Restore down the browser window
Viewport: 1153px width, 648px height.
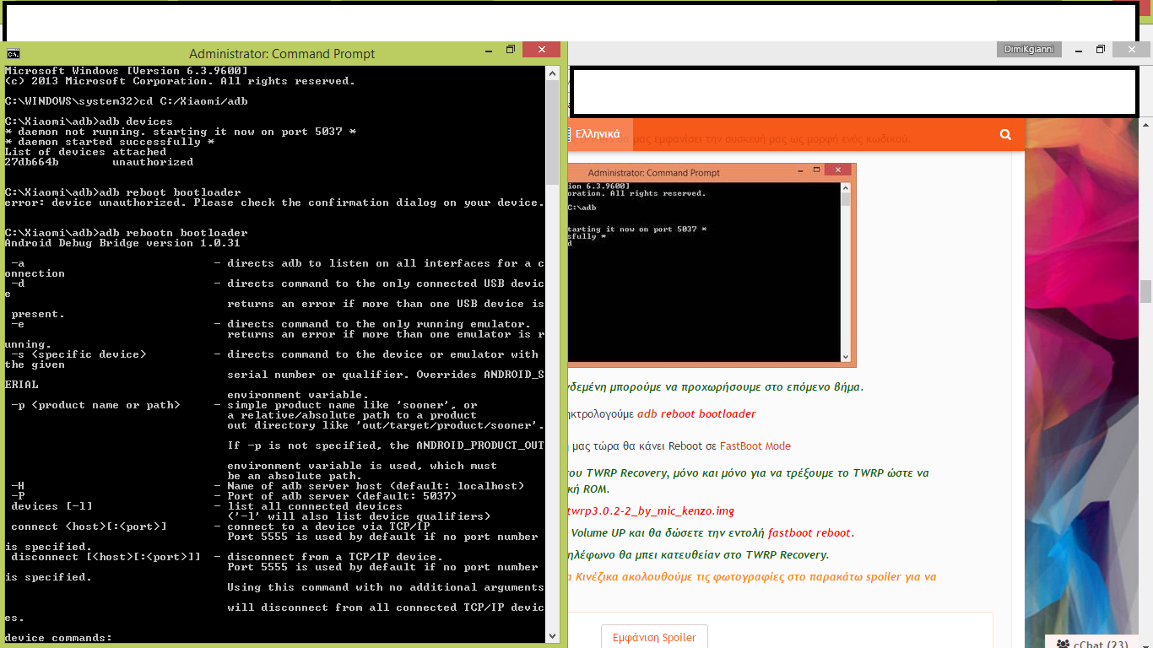coord(1100,50)
